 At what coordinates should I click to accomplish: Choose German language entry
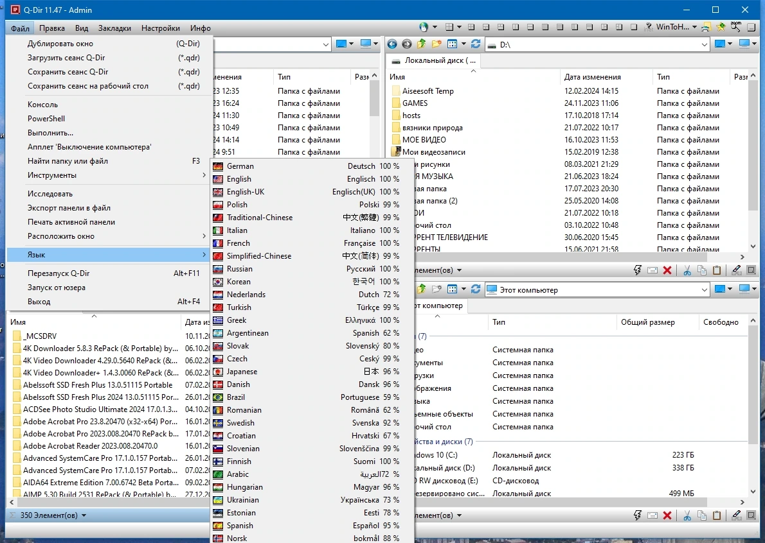tap(312, 166)
